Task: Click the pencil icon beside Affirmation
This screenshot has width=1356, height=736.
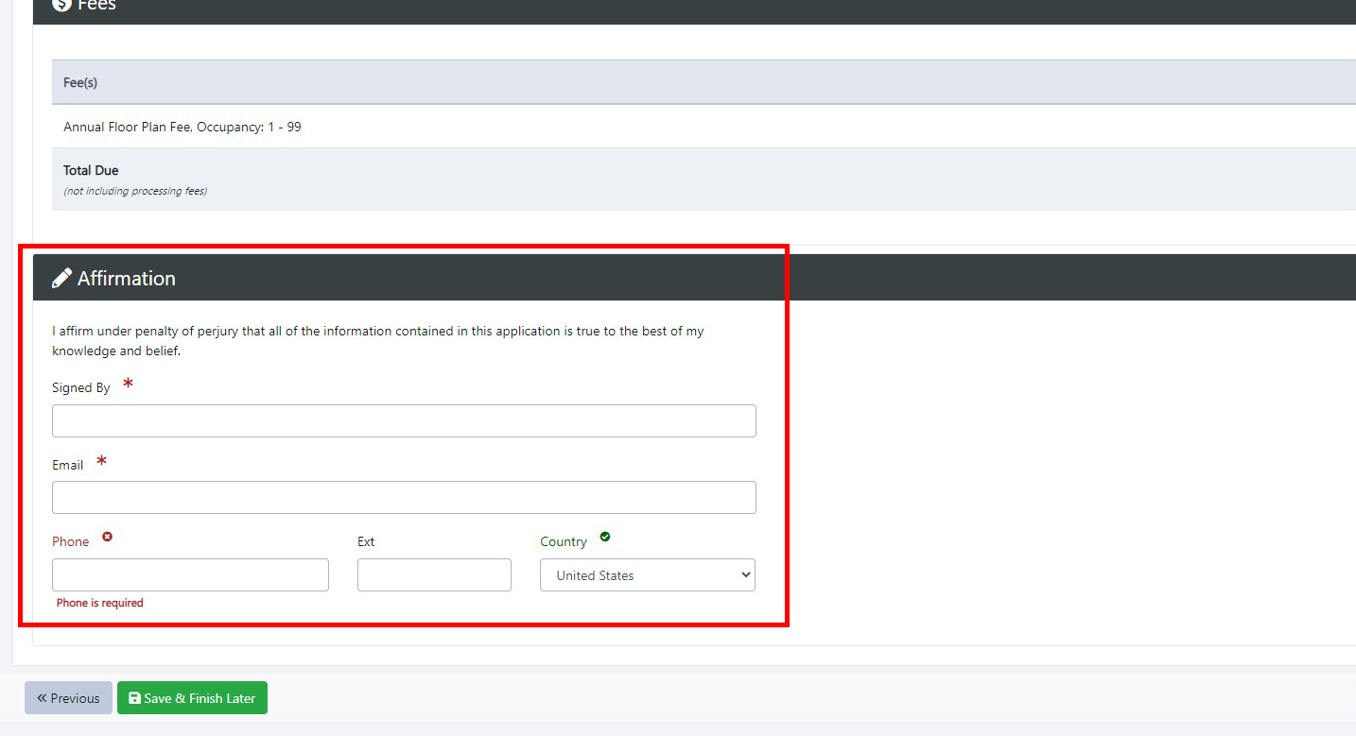Action: [62, 278]
